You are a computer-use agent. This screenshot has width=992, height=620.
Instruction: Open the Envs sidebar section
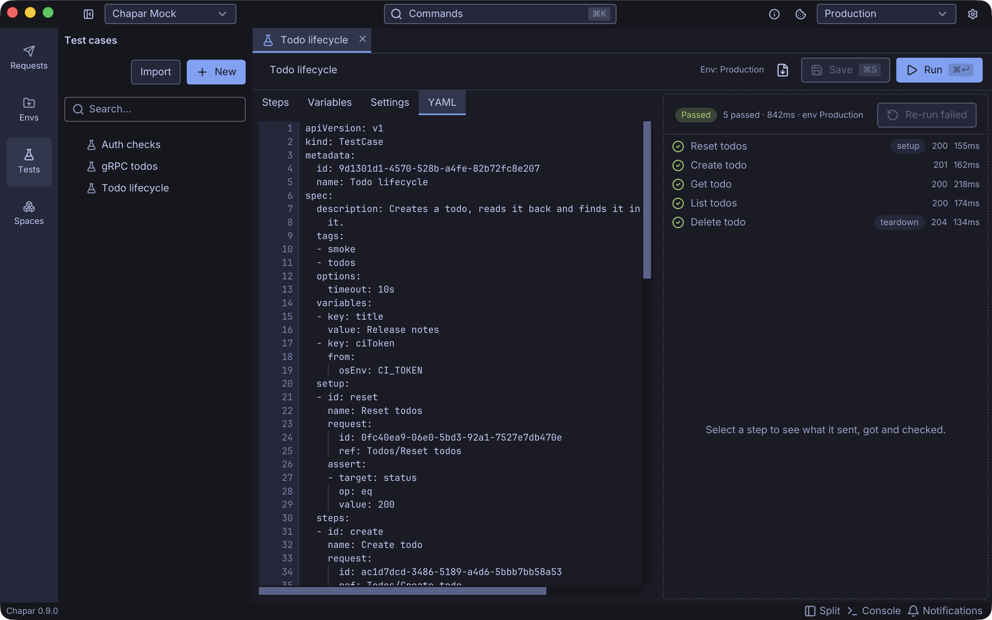(29, 110)
